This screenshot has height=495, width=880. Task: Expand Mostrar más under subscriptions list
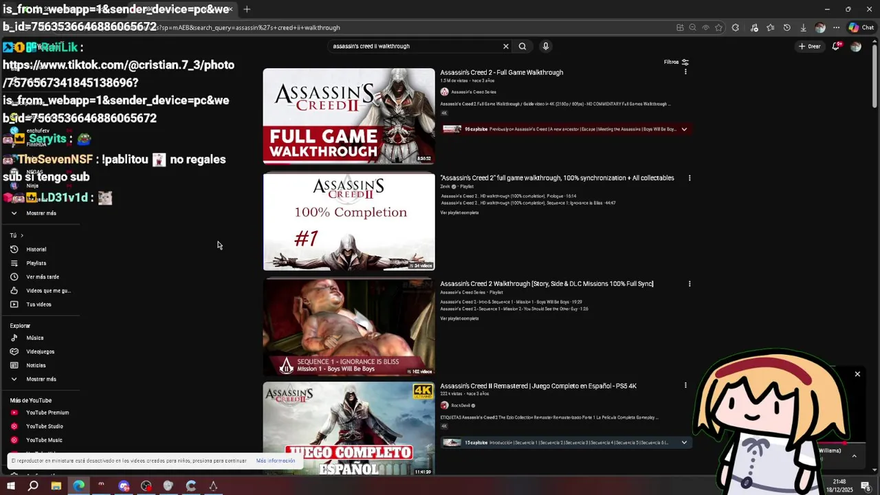pyautogui.click(x=41, y=213)
